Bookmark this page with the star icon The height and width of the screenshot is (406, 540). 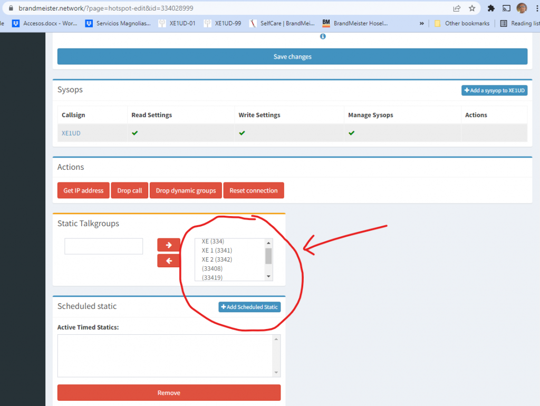pyautogui.click(x=472, y=8)
